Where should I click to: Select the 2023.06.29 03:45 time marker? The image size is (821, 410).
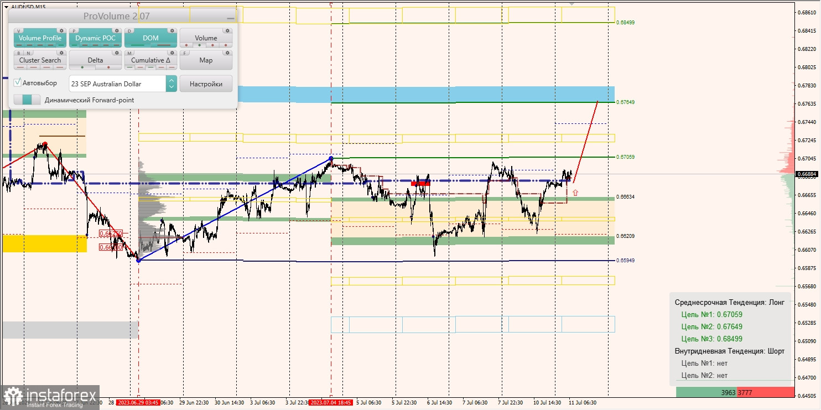tap(138, 403)
